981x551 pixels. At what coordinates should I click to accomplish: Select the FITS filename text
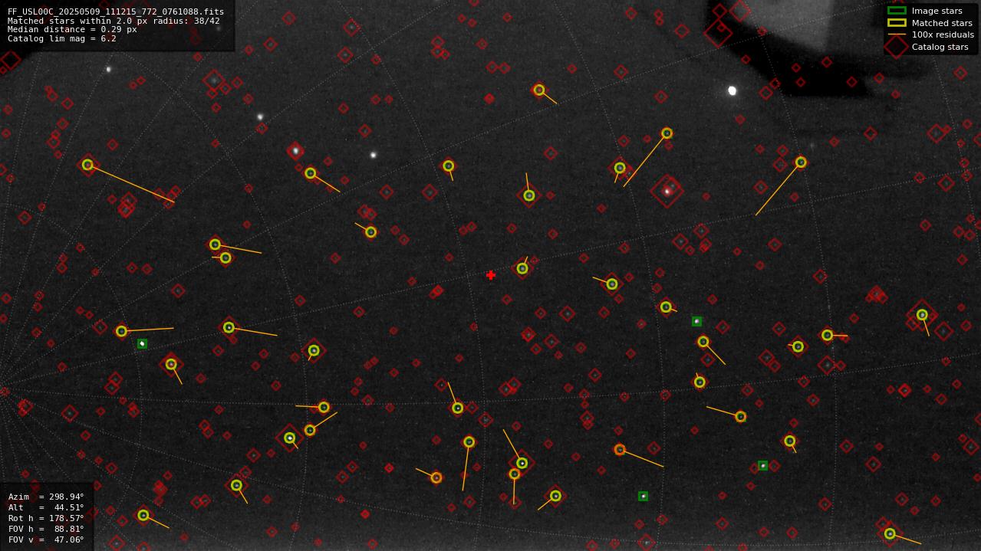[116, 11]
